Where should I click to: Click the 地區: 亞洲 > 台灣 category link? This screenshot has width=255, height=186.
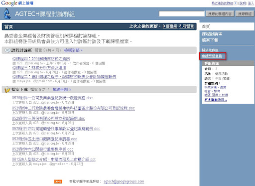coord(216,95)
